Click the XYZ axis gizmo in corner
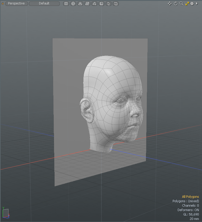202x222 pixels. [x=6, y=213]
